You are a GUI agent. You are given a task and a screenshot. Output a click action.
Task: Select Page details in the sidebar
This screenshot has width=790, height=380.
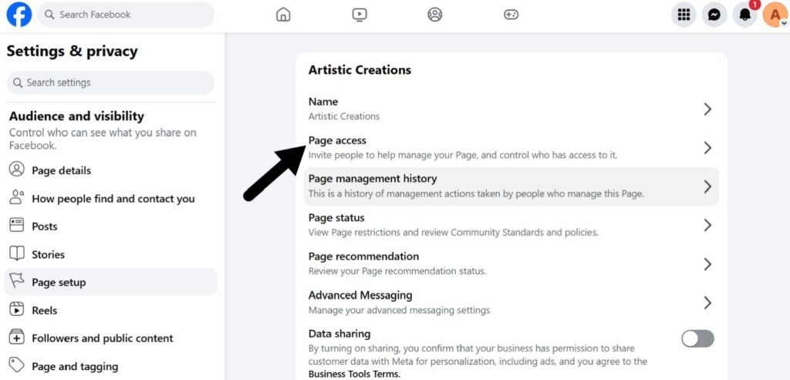coord(61,170)
